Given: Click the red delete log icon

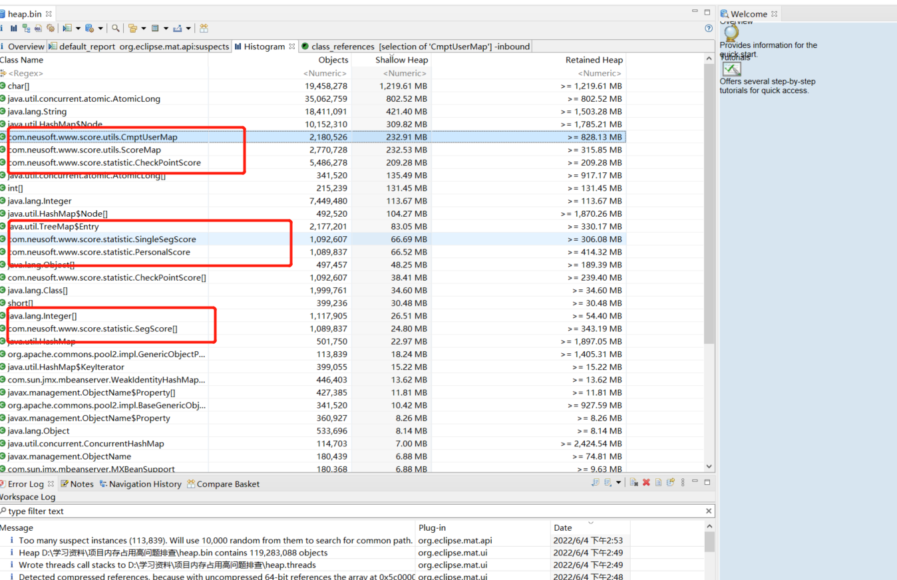Looking at the screenshot, I should point(646,482).
